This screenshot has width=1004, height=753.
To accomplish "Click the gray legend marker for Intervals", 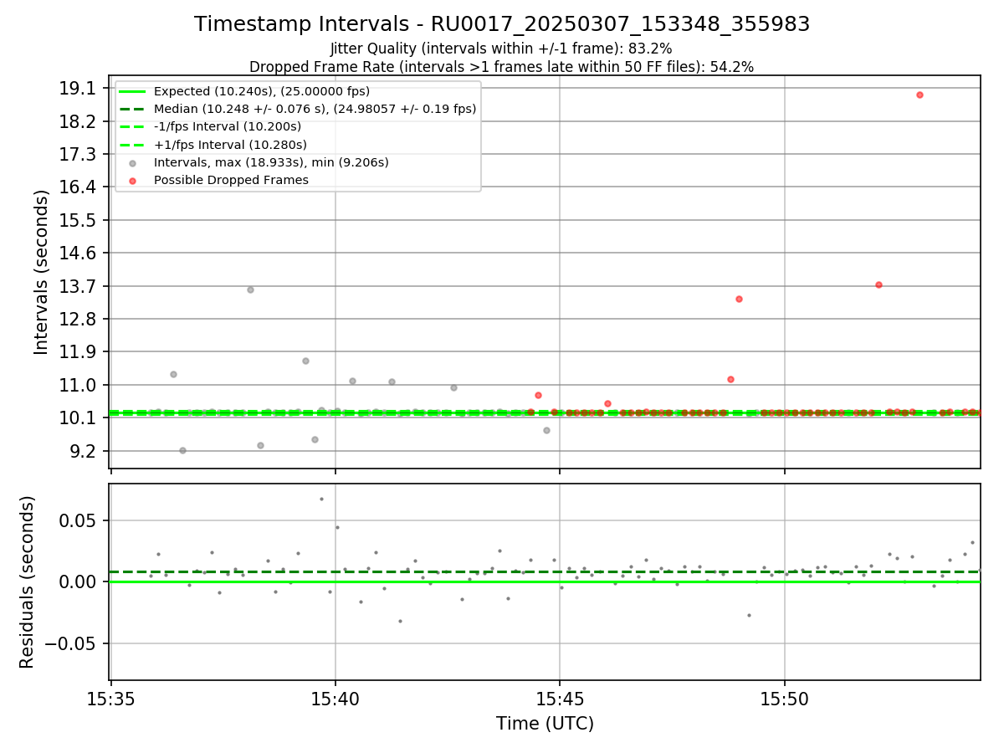I will [x=133, y=162].
